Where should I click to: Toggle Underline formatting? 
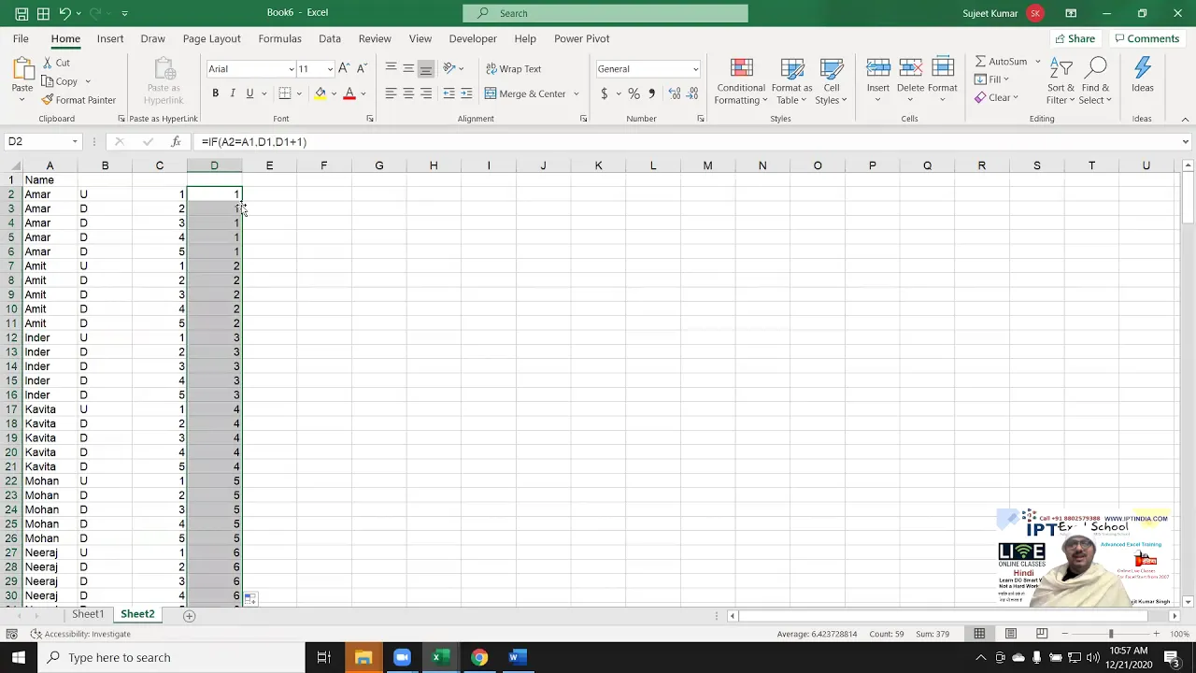point(249,93)
